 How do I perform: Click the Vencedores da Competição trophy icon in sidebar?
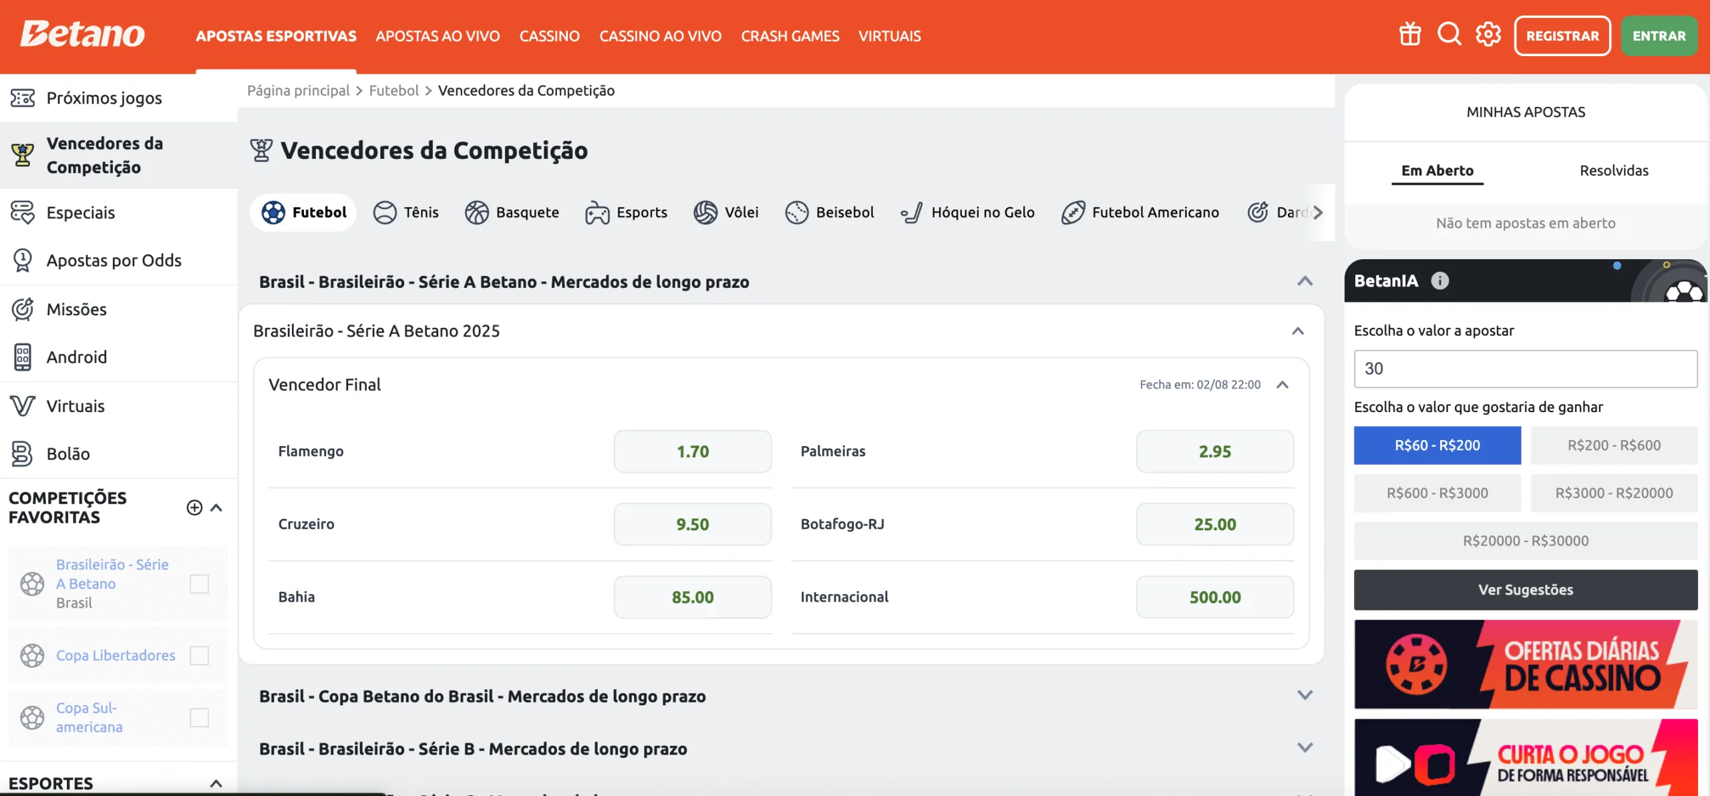(23, 155)
